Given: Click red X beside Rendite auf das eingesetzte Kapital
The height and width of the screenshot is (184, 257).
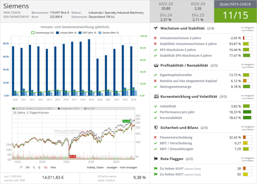Looking at the screenshot, I should [x=155, y=81].
